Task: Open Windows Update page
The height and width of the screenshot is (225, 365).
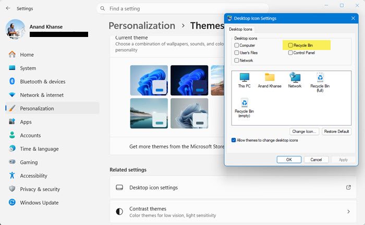Action: click(52, 203)
